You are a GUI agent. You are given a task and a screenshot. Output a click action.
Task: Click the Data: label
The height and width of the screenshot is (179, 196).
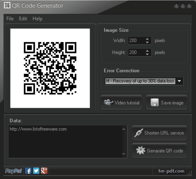pyautogui.click(x=16, y=120)
